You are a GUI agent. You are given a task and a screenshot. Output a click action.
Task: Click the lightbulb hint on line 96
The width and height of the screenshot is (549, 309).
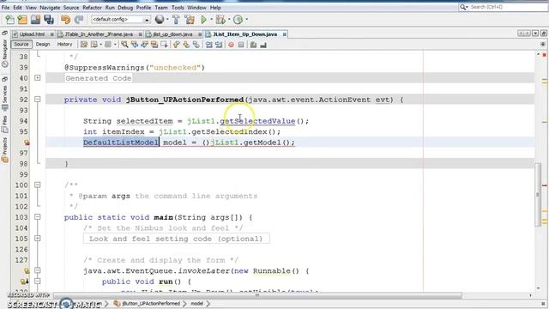pyautogui.click(x=27, y=142)
